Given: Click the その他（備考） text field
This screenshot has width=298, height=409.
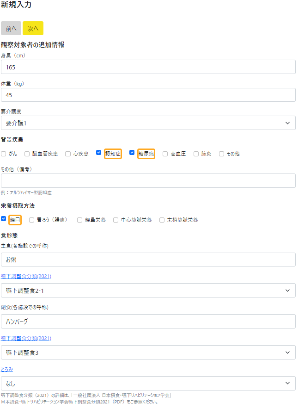Looking at the screenshot, I should coord(148,181).
